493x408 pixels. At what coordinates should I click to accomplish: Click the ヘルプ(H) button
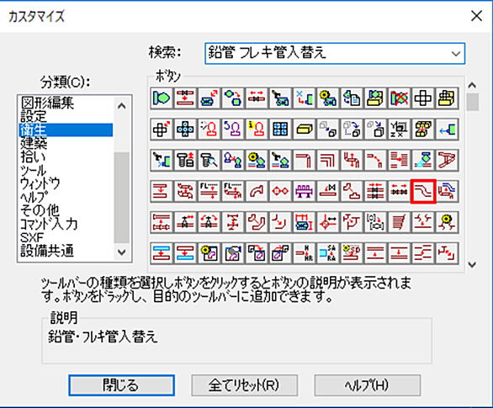pos(368,385)
